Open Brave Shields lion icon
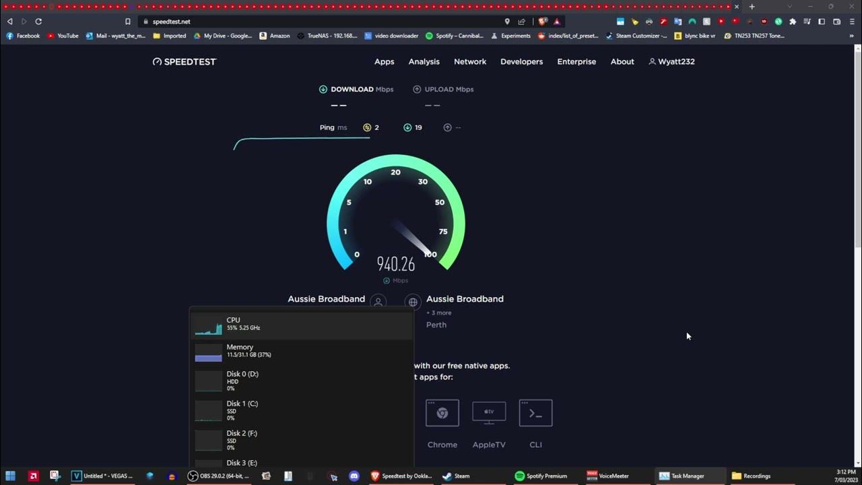The height and width of the screenshot is (485, 862). 543,22
